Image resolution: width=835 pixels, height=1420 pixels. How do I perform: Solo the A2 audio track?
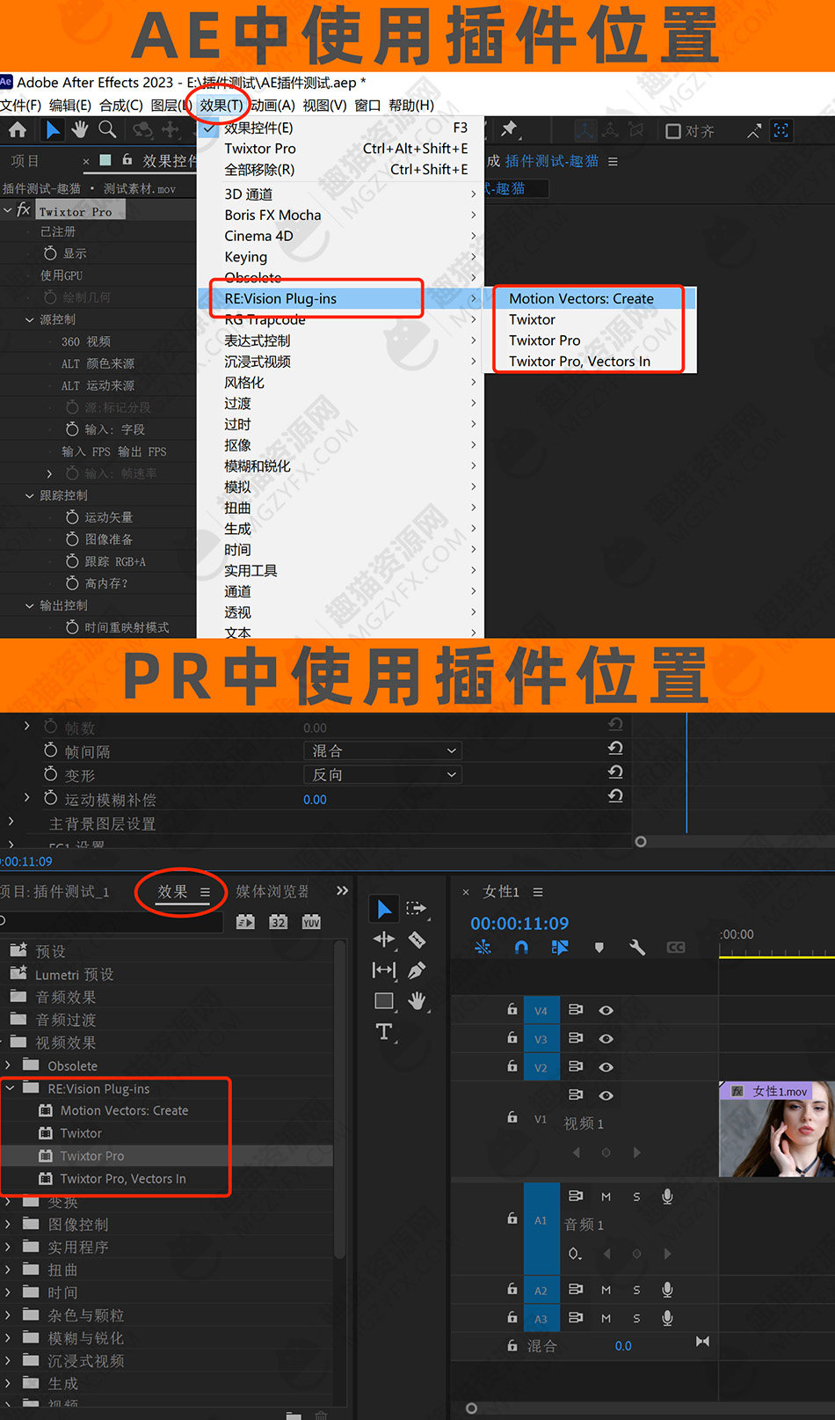point(636,1290)
